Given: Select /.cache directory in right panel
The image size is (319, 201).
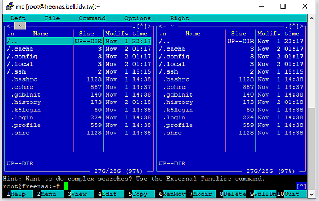Looking at the screenshot, I should click(x=231, y=49).
